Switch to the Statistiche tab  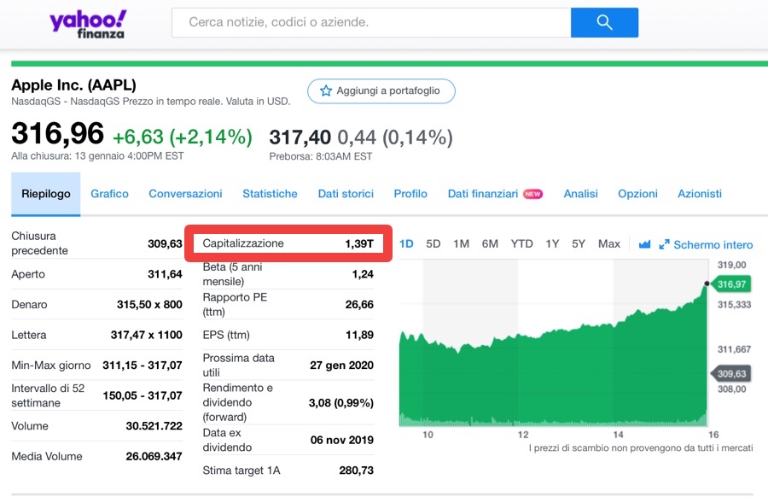270,194
